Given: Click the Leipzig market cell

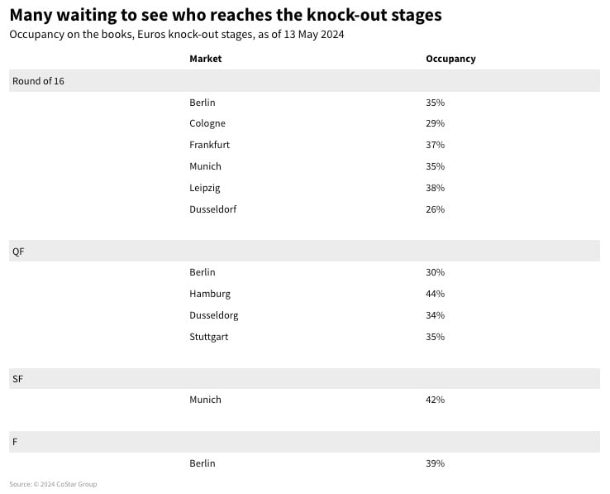Looking at the screenshot, I should (205, 188).
